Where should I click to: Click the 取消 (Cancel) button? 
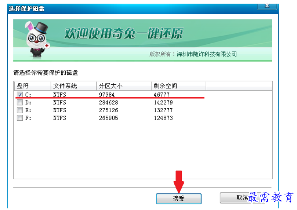pyautogui.click(x=242, y=198)
